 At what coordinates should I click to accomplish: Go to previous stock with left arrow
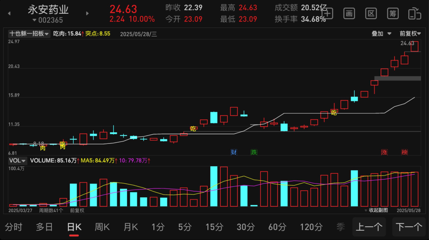[x=9, y=13]
